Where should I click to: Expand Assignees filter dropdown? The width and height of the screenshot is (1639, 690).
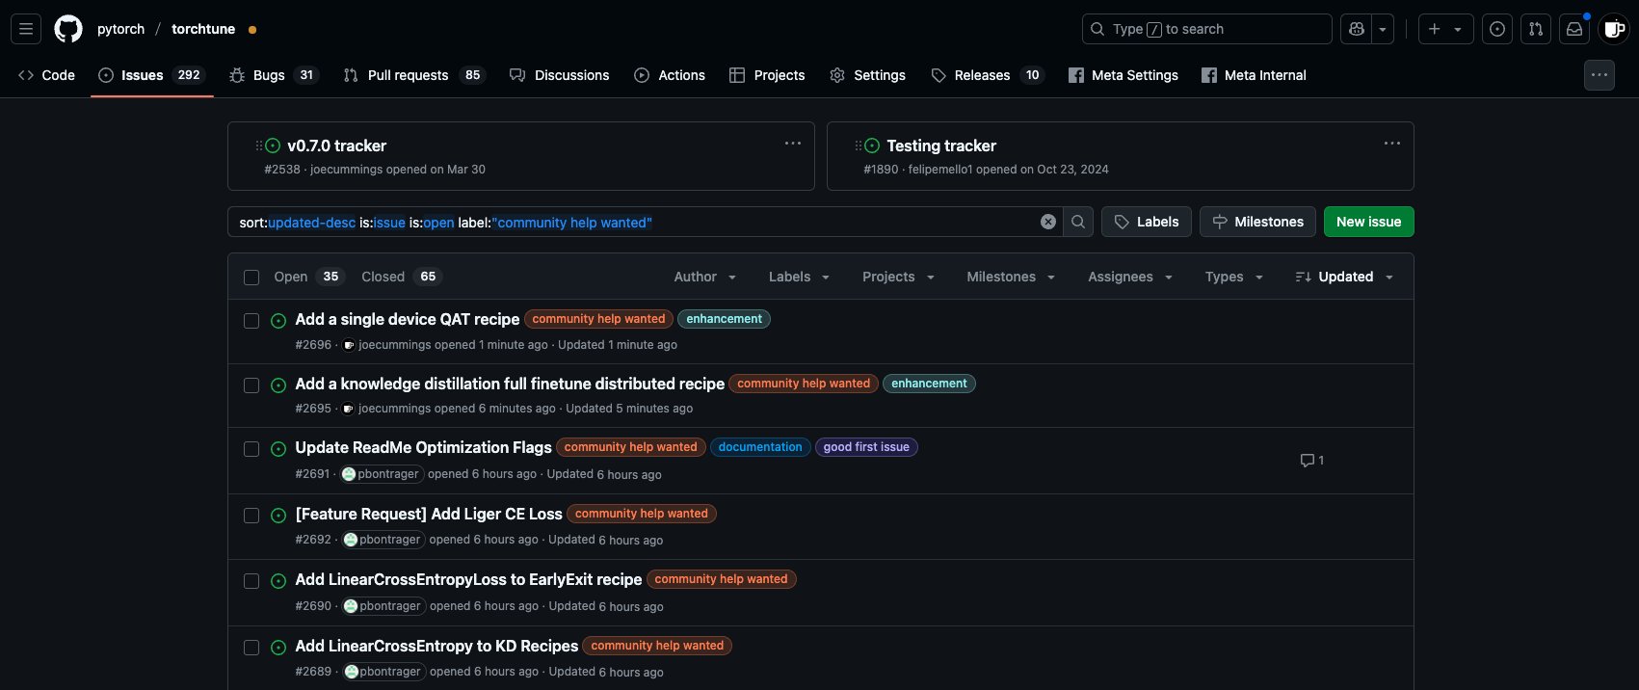(x=1130, y=277)
